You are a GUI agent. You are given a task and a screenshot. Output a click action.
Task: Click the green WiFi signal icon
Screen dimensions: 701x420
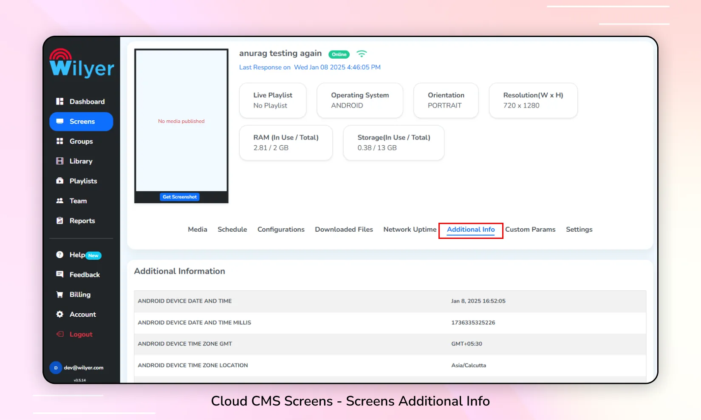click(x=362, y=54)
